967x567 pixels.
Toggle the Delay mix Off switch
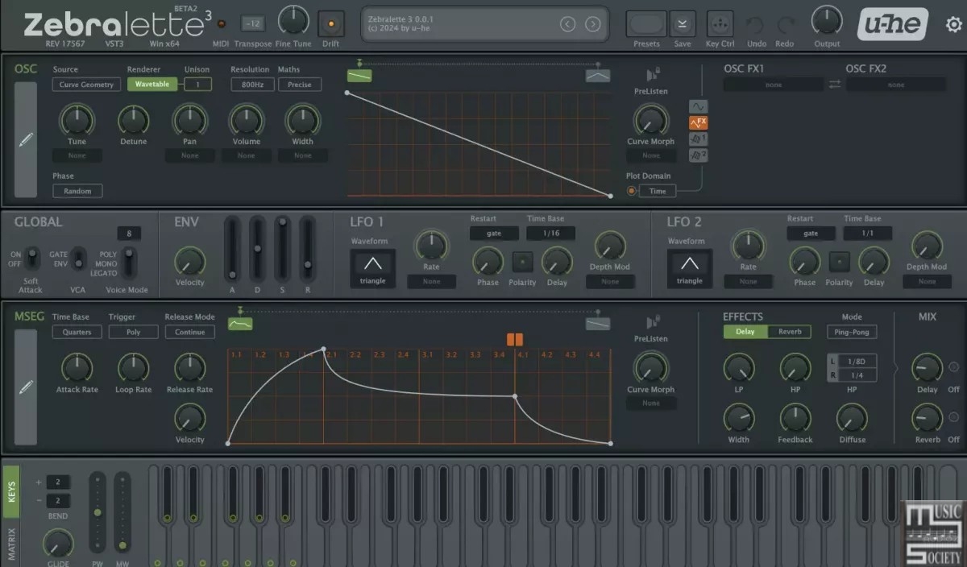[953, 367]
